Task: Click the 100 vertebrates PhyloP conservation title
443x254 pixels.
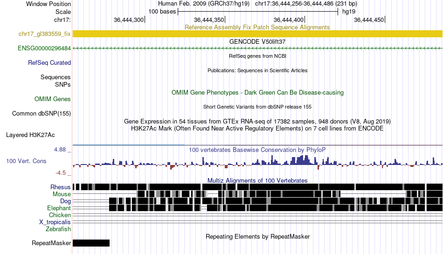Action: coord(257,150)
